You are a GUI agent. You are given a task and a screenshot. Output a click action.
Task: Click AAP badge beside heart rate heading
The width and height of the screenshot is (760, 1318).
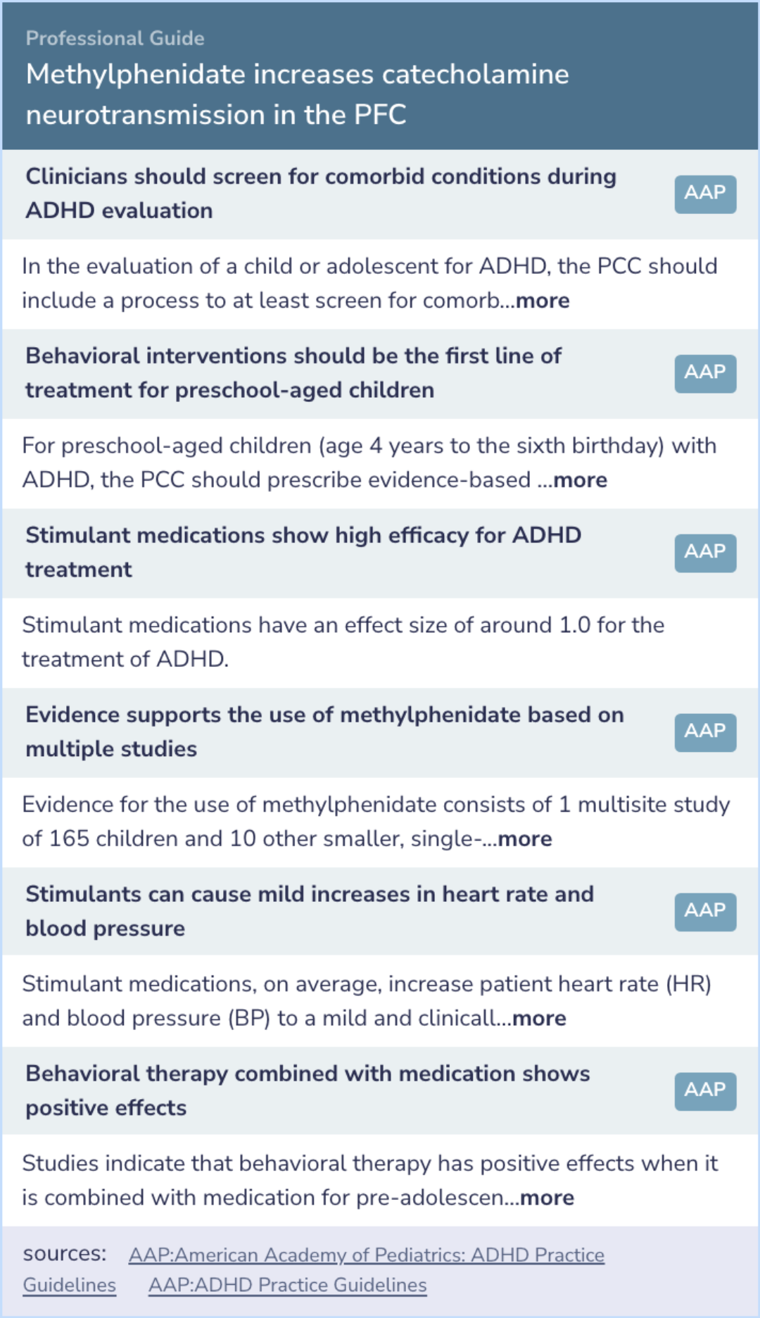click(x=704, y=912)
